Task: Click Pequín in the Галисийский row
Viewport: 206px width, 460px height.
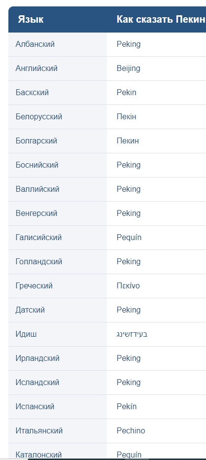Action: pyautogui.click(x=129, y=238)
